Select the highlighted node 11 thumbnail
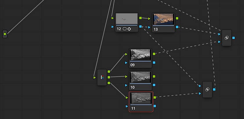This screenshot has width=244, height=119. pos(141,98)
